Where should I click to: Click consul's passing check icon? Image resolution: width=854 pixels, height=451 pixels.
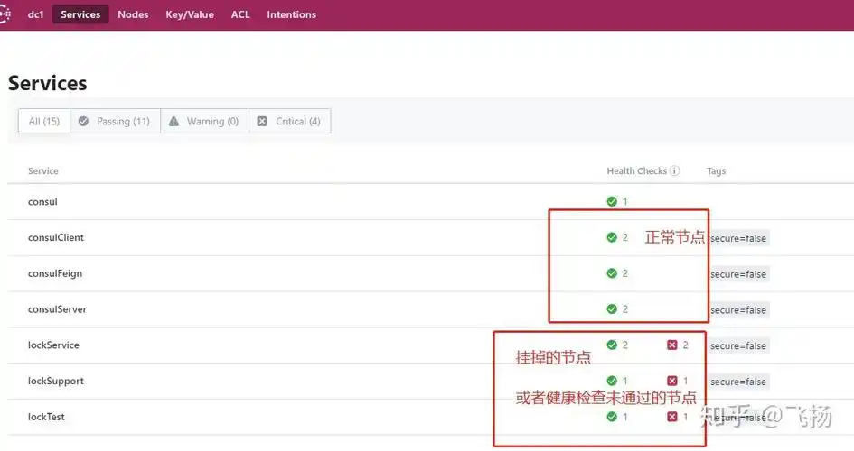click(x=612, y=201)
